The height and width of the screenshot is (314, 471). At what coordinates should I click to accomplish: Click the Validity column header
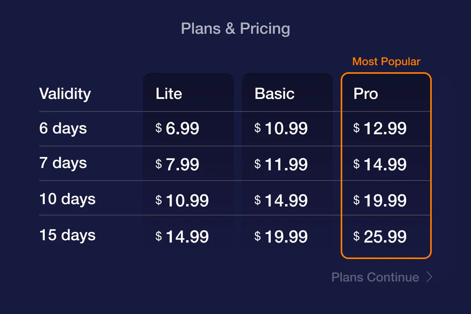pos(65,94)
